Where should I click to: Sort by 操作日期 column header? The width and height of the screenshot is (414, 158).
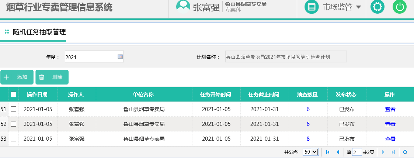pyautogui.click(x=37, y=95)
